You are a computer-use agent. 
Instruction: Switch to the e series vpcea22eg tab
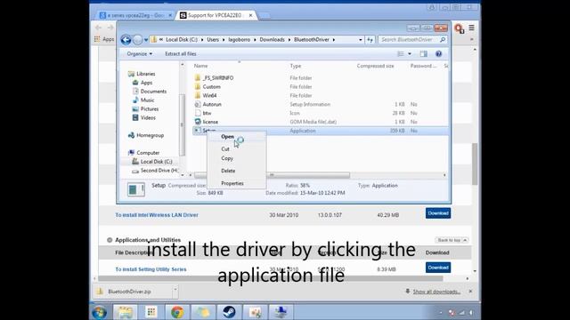(x=134, y=15)
